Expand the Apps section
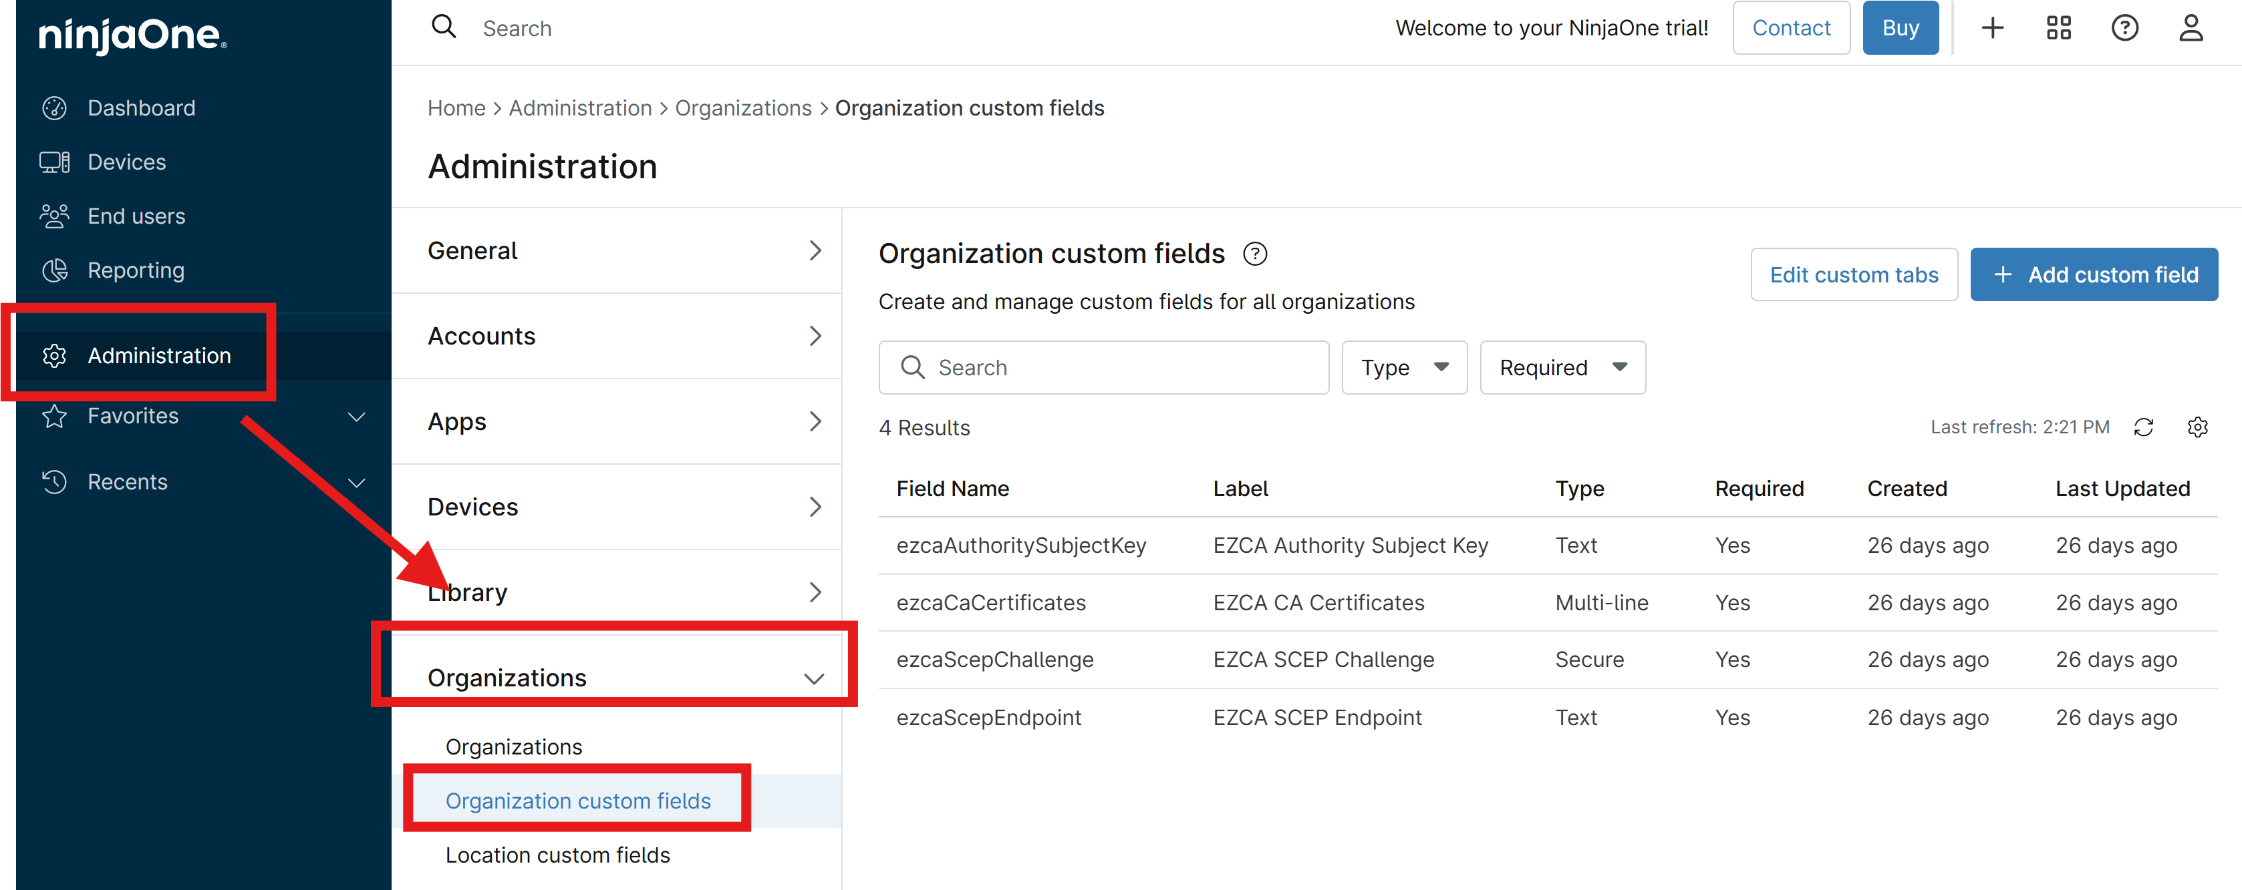Viewport: 2242px width, 890px height. coord(616,421)
